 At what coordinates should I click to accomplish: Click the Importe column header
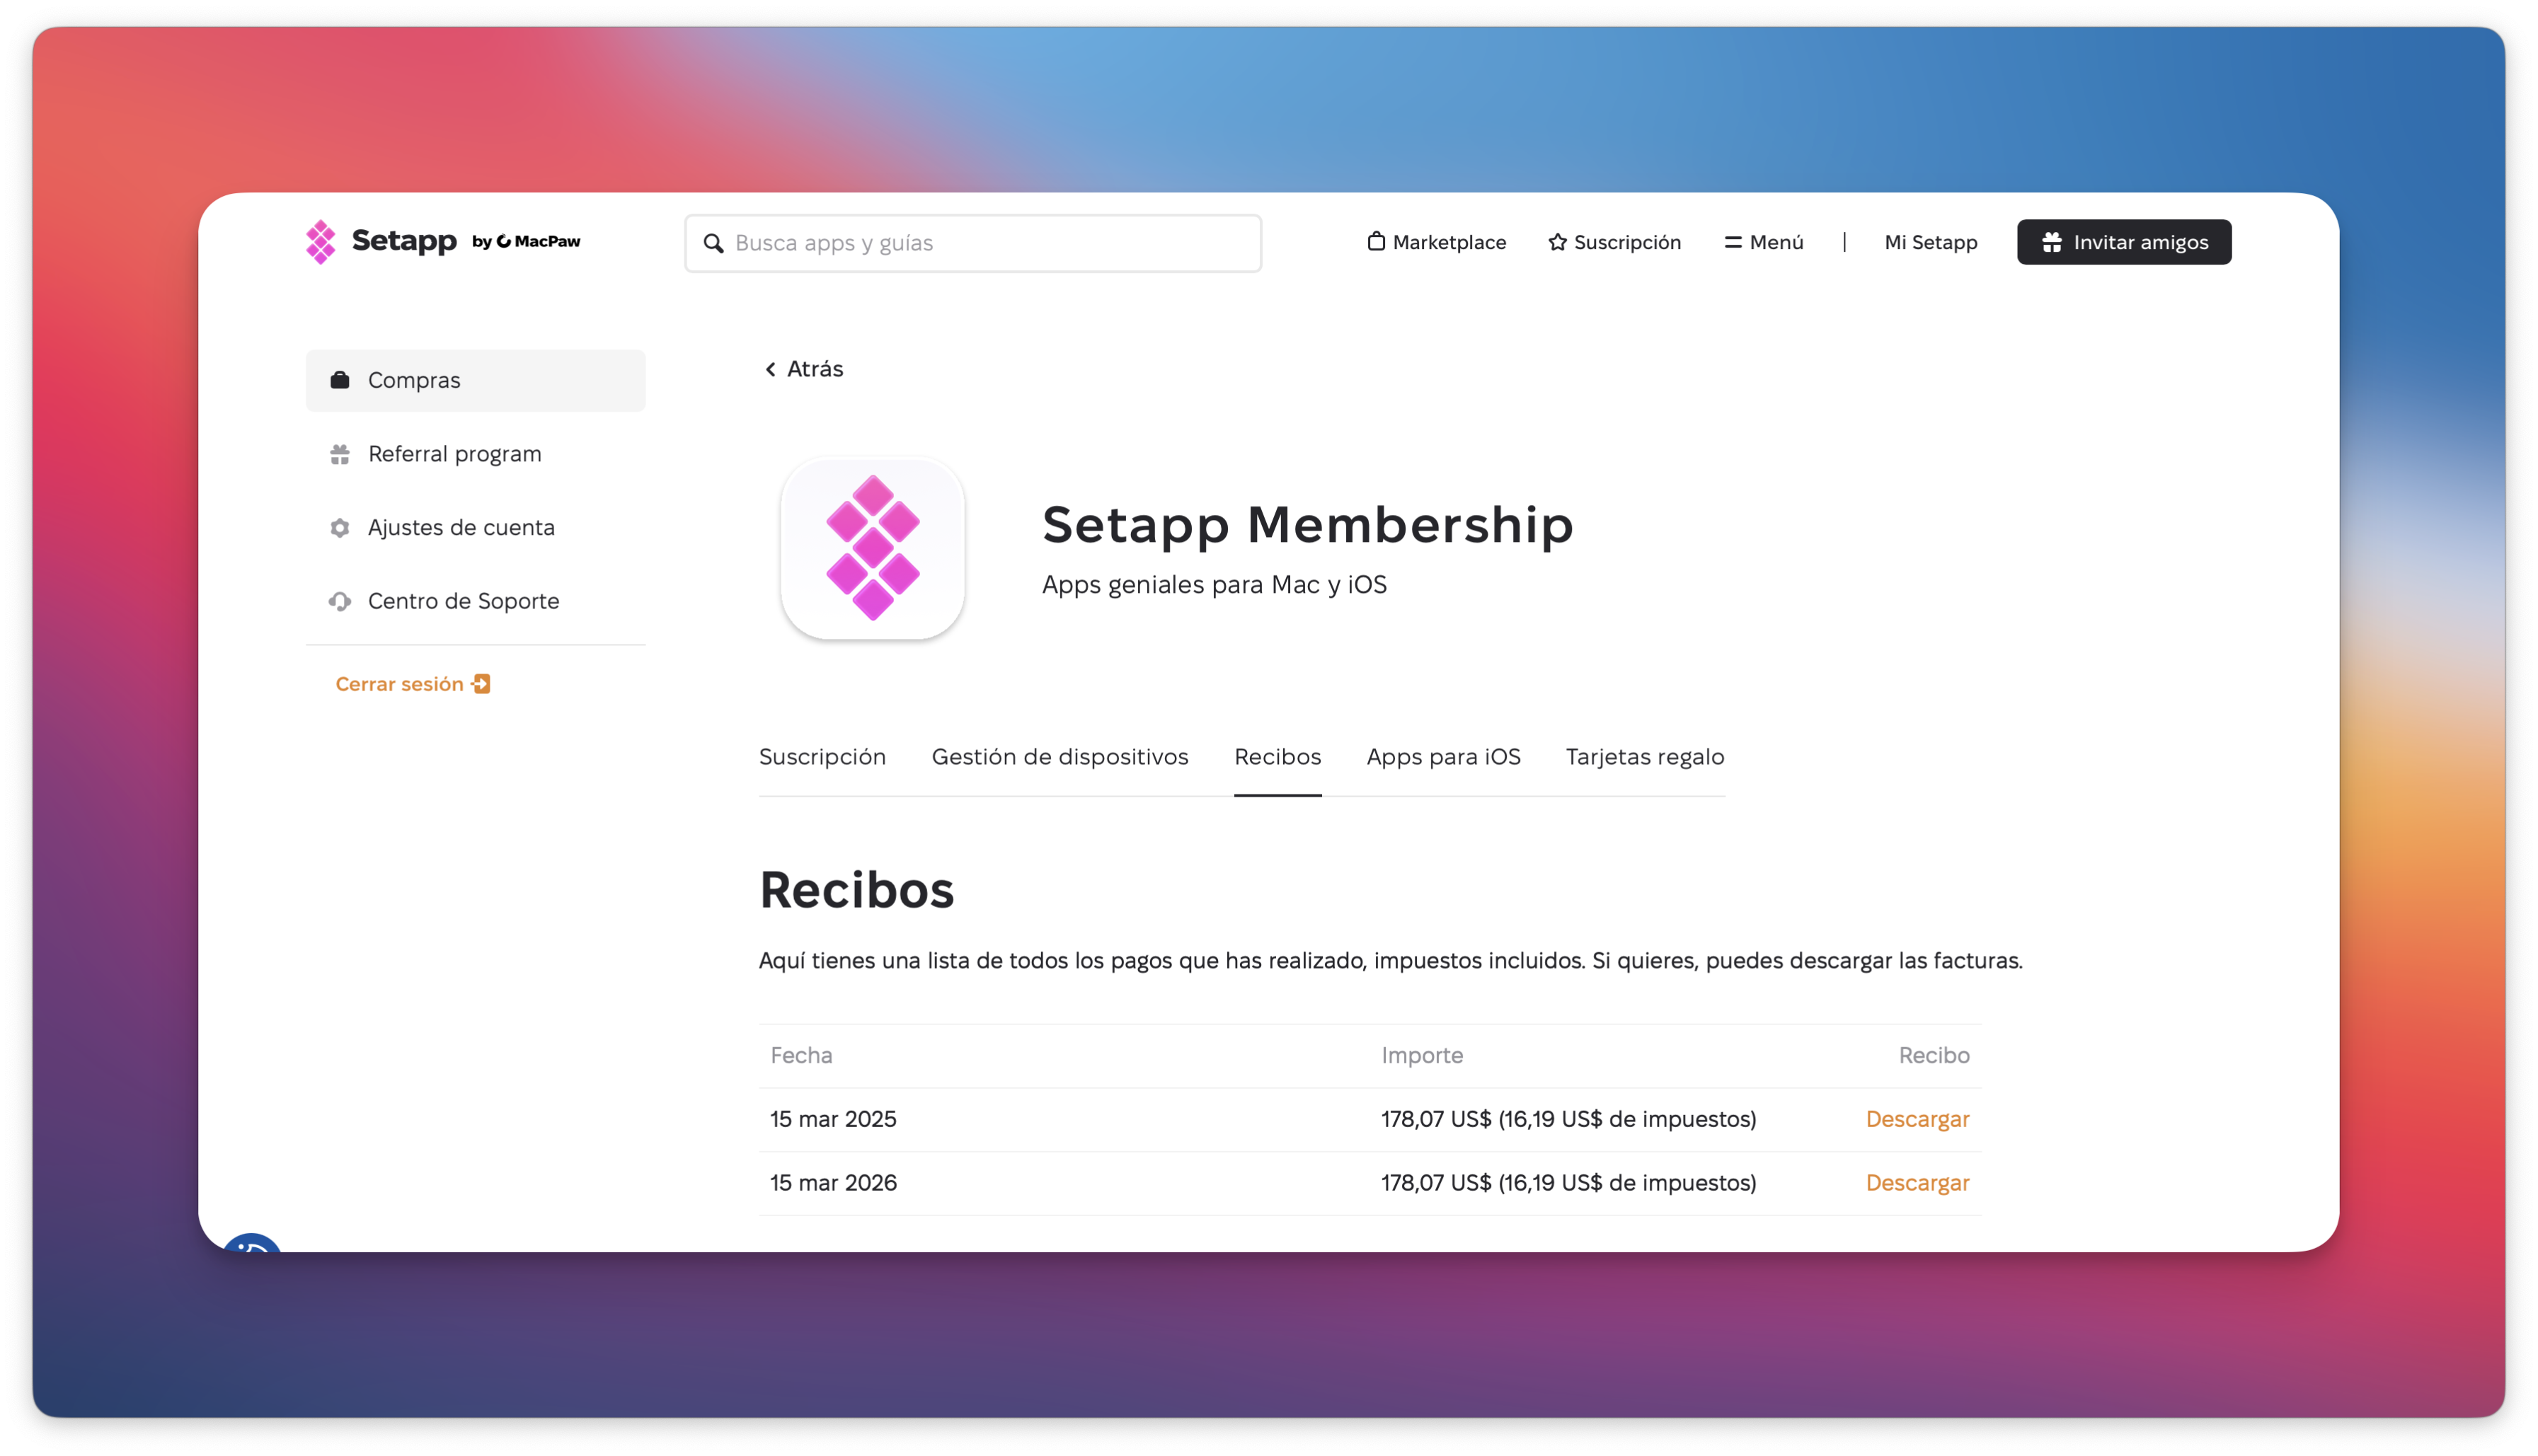1422,1055
